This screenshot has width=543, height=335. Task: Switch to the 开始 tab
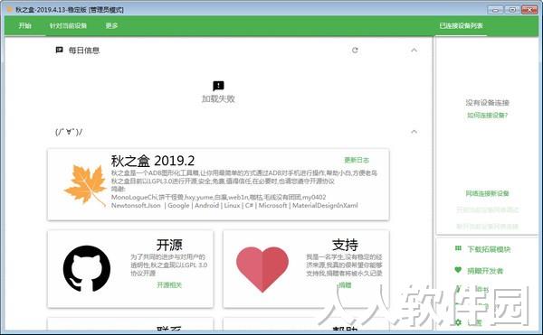pos(25,25)
